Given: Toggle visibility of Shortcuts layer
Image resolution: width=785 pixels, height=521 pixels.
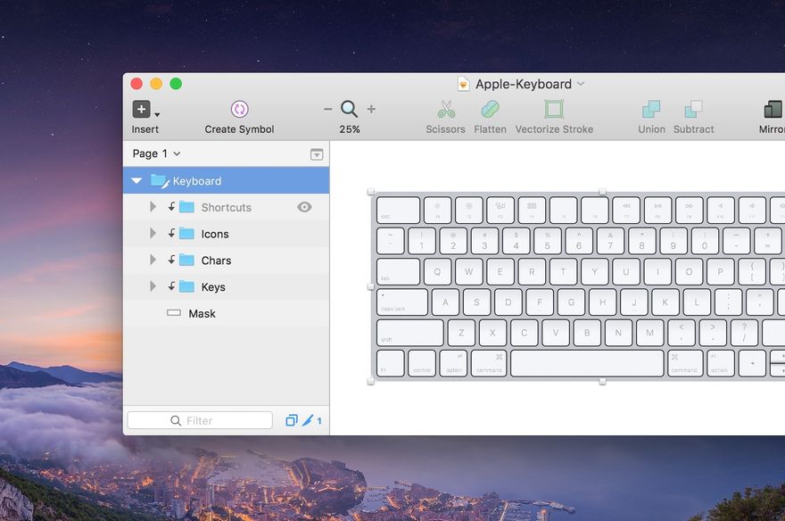Looking at the screenshot, I should [304, 207].
